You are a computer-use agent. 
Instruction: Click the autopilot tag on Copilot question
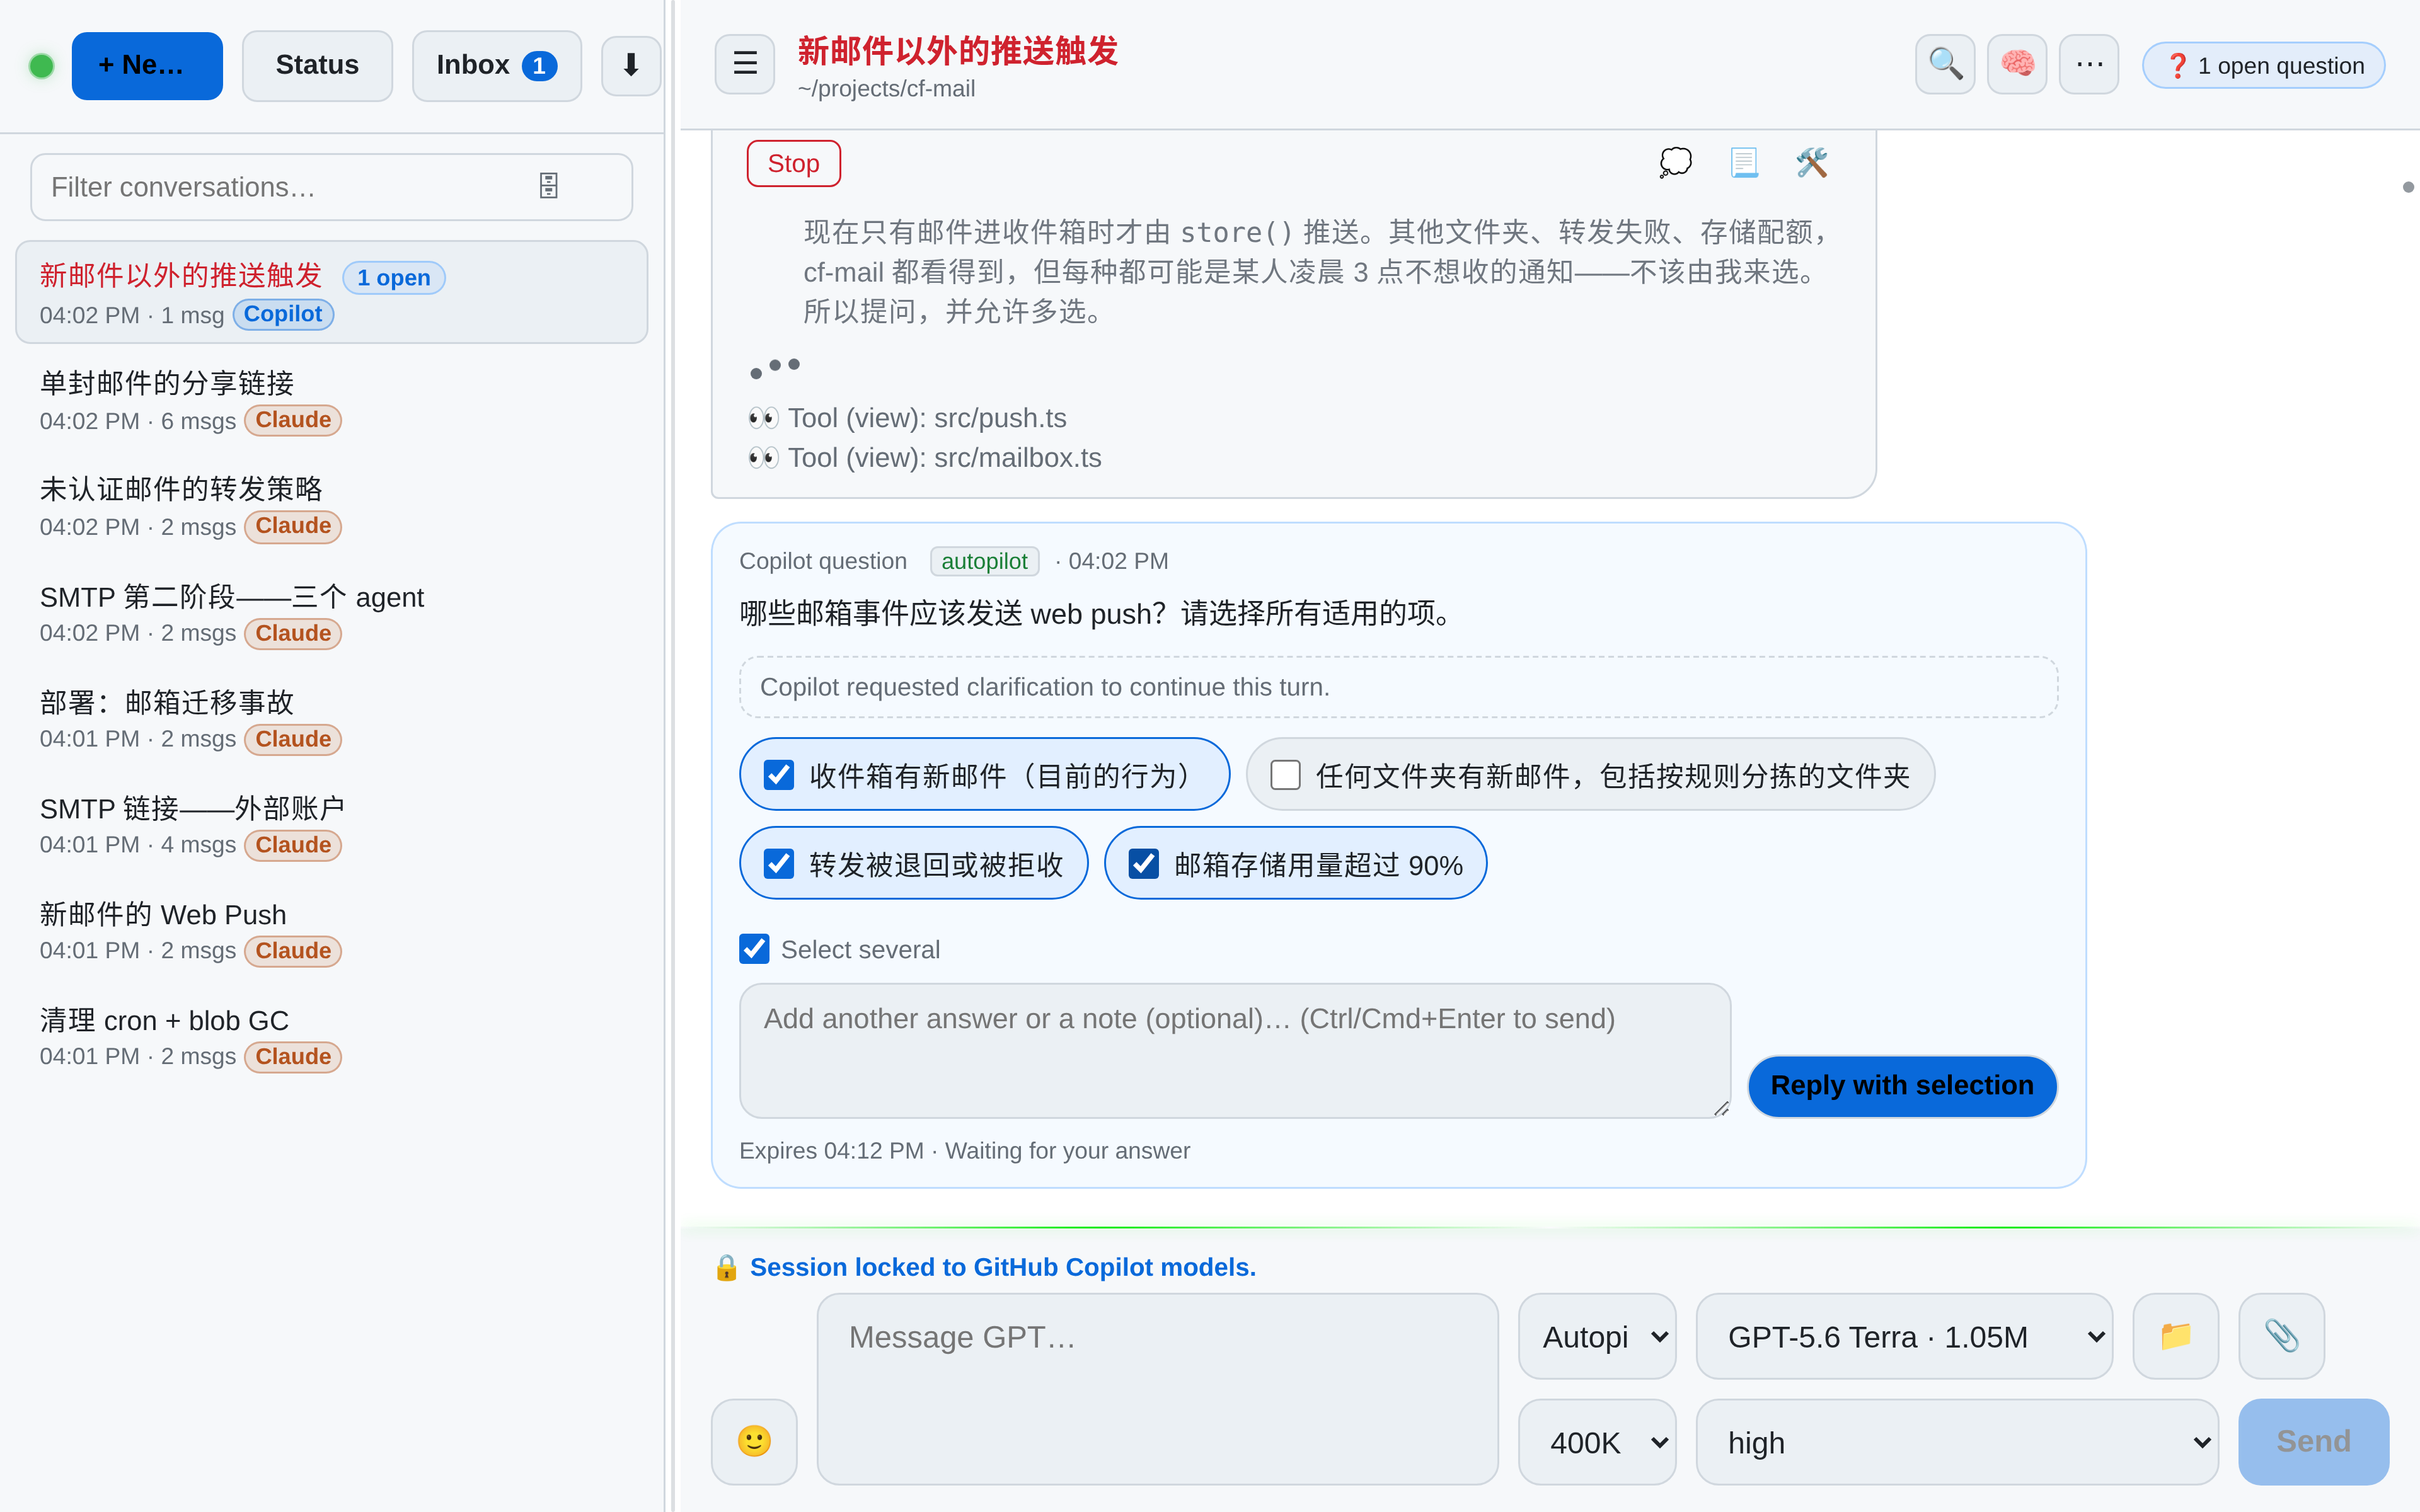click(x=984, y=561)
